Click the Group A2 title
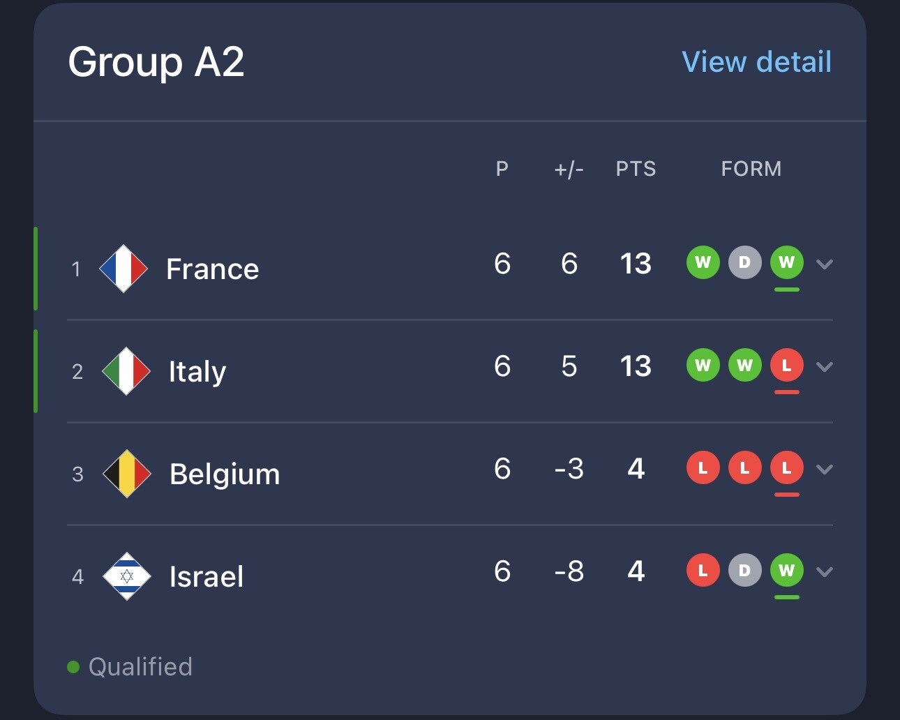 tap(156, 62)
